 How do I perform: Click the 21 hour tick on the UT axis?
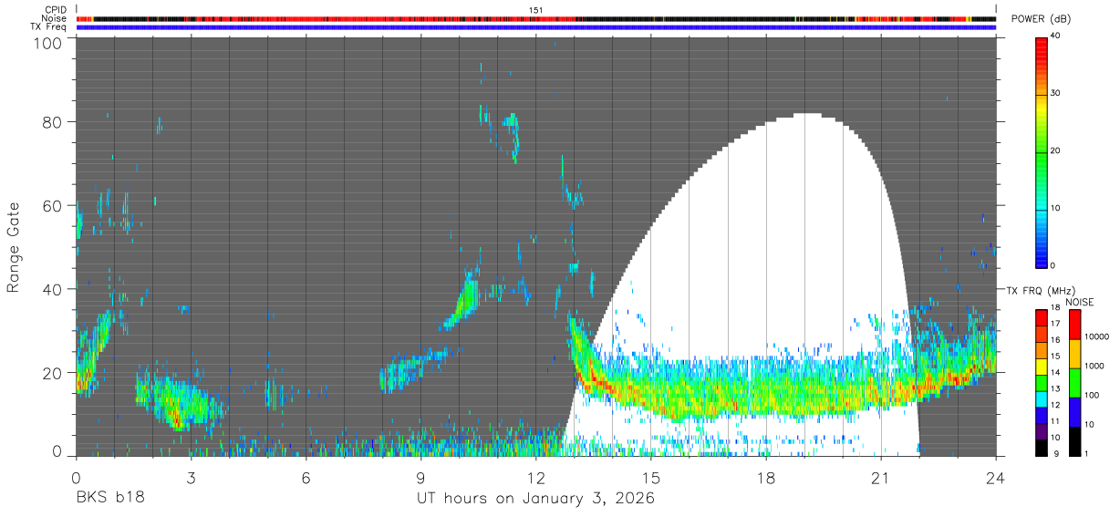[881, 476]
